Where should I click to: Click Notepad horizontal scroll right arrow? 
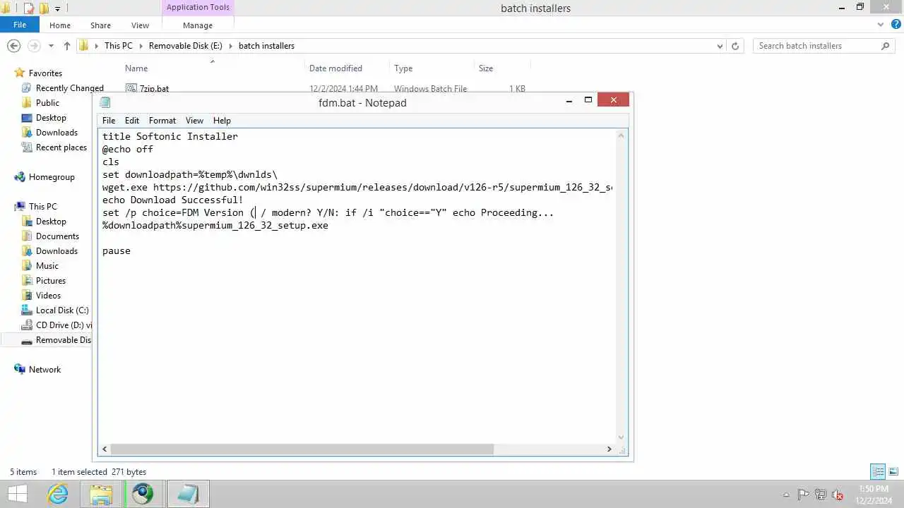point(609,449)
